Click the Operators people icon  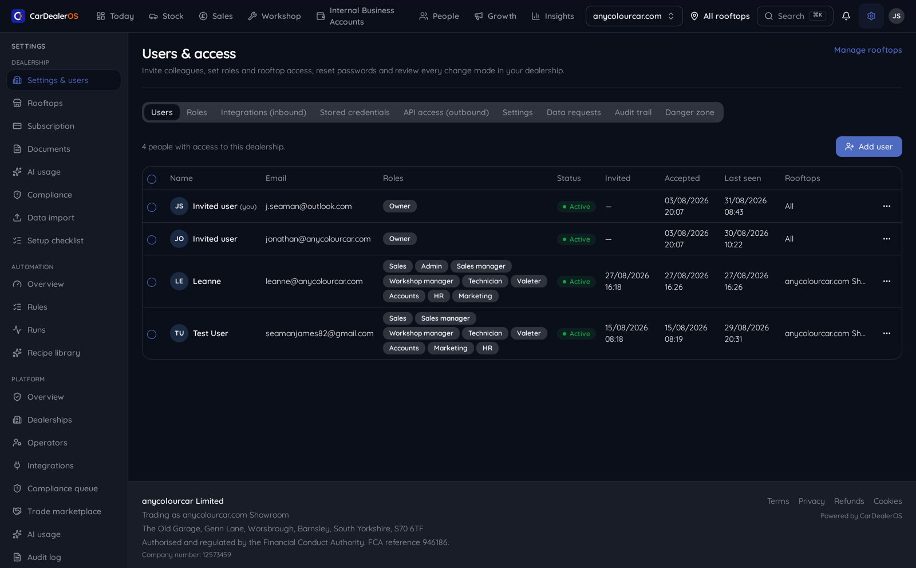coord(17,443)
